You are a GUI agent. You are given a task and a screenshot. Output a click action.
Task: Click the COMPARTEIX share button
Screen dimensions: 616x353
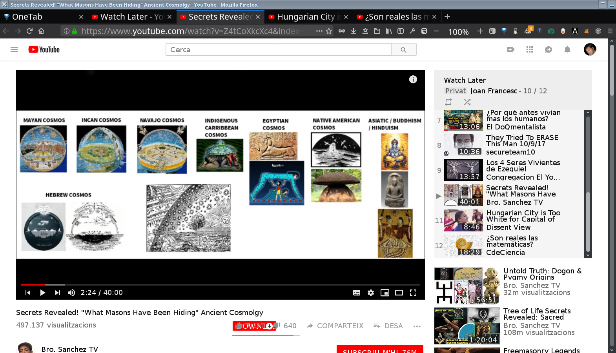coord(335,326)
